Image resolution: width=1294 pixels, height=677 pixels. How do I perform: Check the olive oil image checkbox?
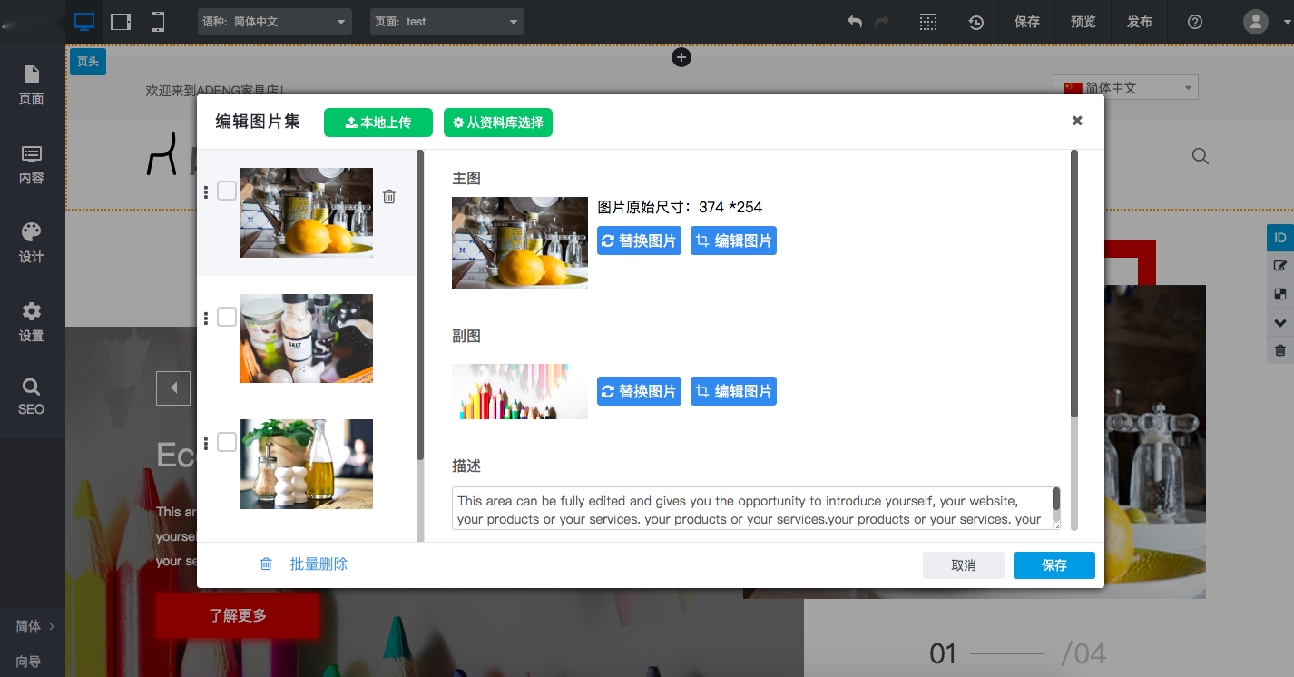point(227,442)
